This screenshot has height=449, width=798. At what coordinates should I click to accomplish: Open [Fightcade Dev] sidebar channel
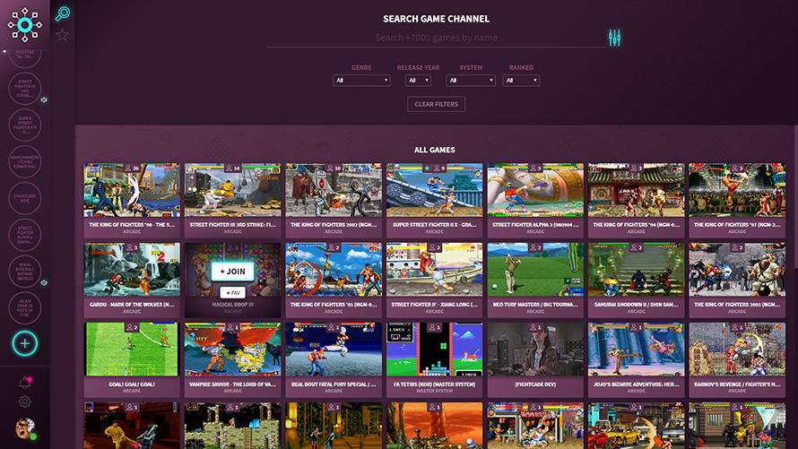coord(24,198)
